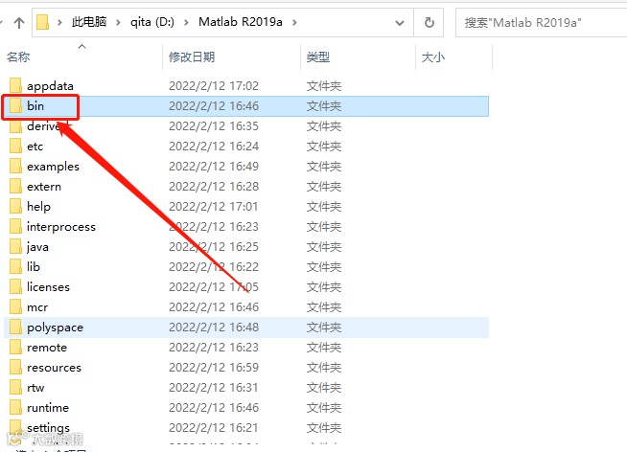This screenshot has height=452, width=627.
Task: Select the etc folder icon
Action: (15, 146)
